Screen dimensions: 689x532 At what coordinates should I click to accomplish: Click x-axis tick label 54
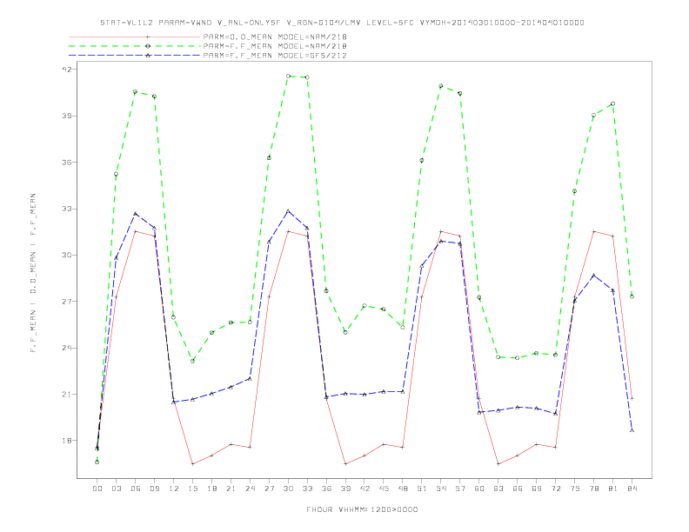tap(441, 489)
